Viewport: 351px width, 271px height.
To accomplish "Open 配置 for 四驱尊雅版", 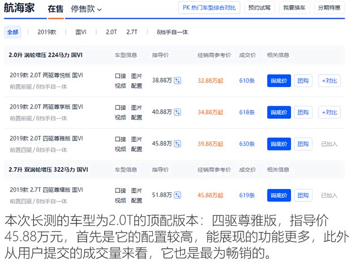I will [x=136, y=149].
